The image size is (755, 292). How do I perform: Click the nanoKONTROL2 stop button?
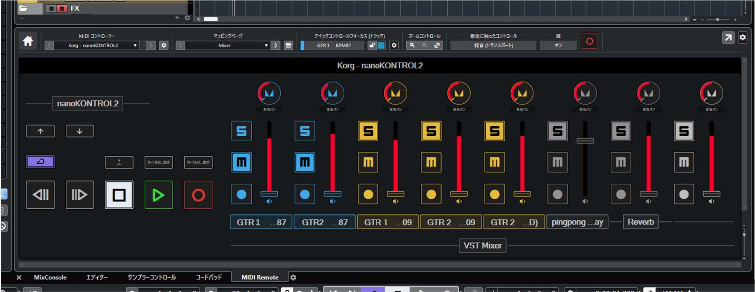click(119, 195)
